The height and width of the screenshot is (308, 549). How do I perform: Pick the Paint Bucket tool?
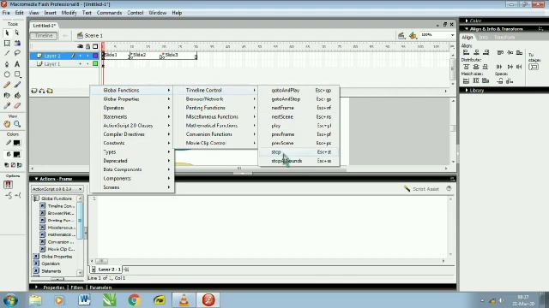tap(17, 95)
